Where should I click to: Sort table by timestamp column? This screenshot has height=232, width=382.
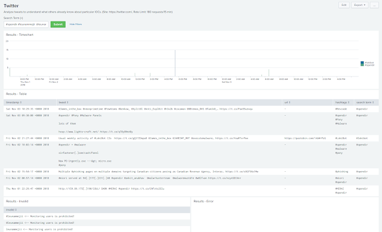(x=14, y=103)
